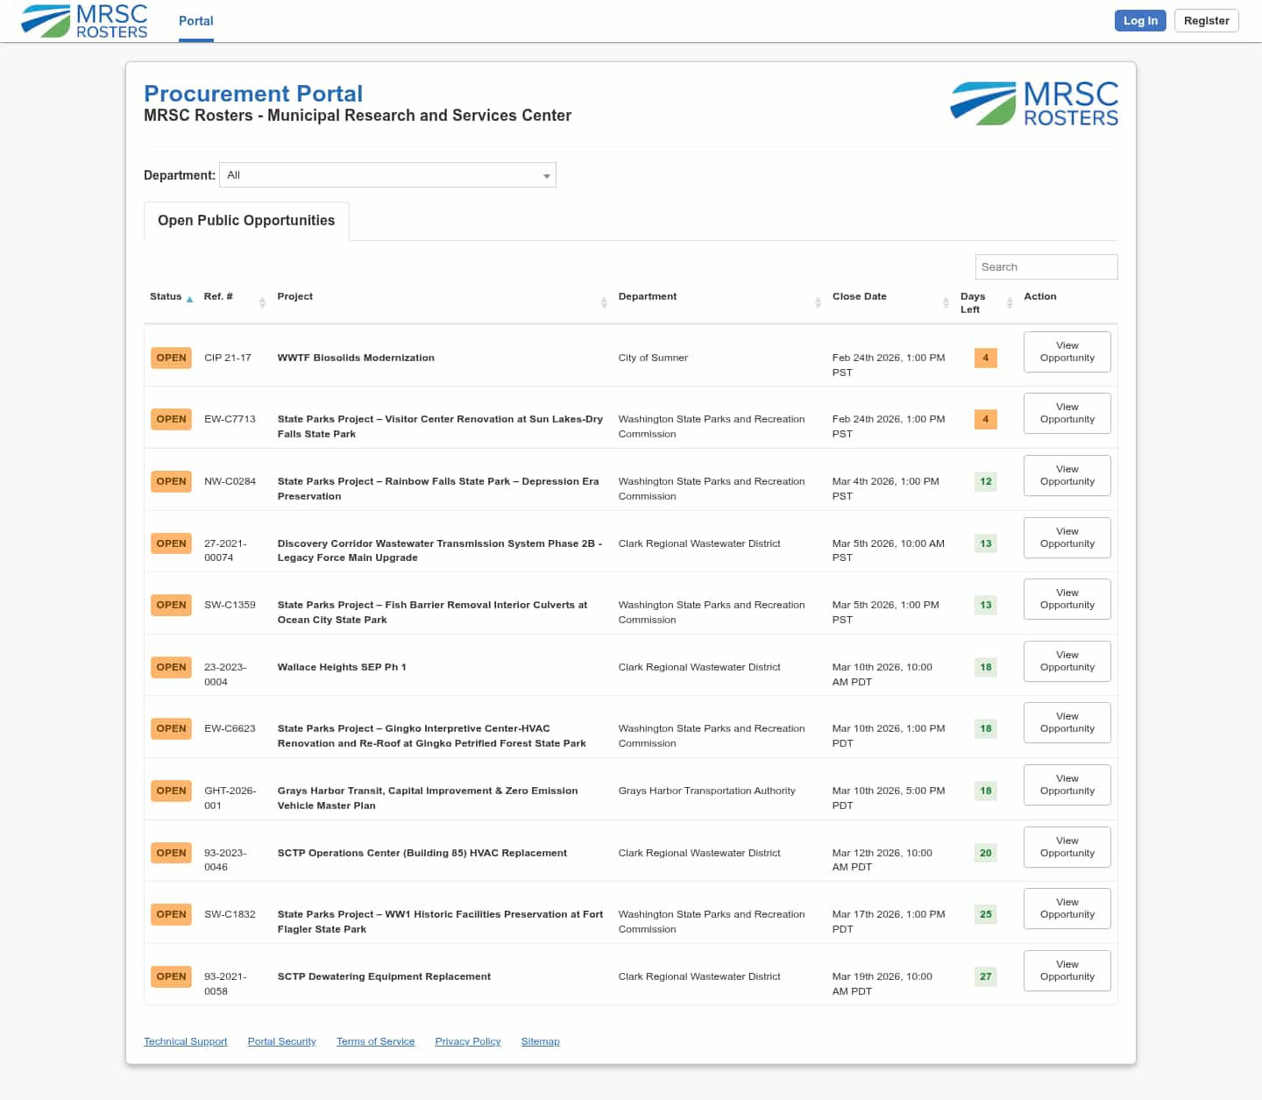Open the Technical Support link
Image resolution: width=1262 pixels, height=1100 pixels.
tap(185, 1041)
